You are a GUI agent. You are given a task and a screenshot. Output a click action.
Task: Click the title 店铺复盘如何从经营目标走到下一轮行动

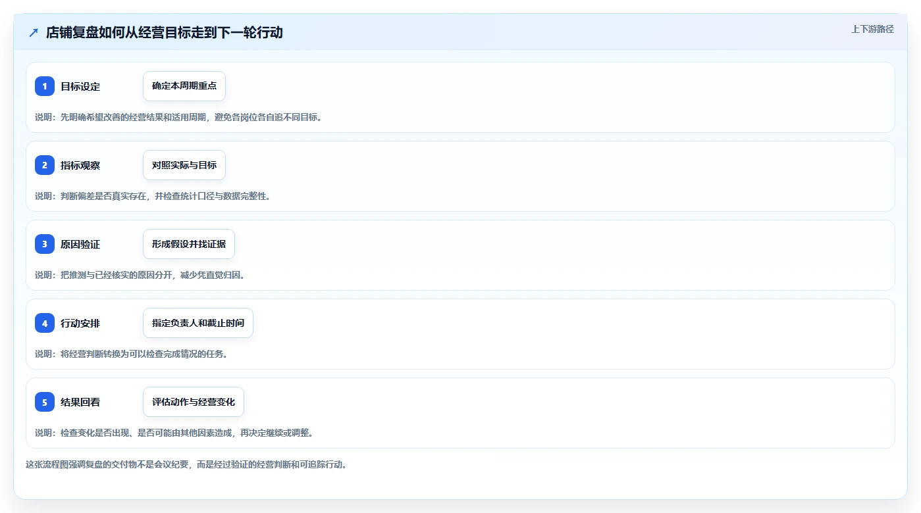click(x=165, y=32)
